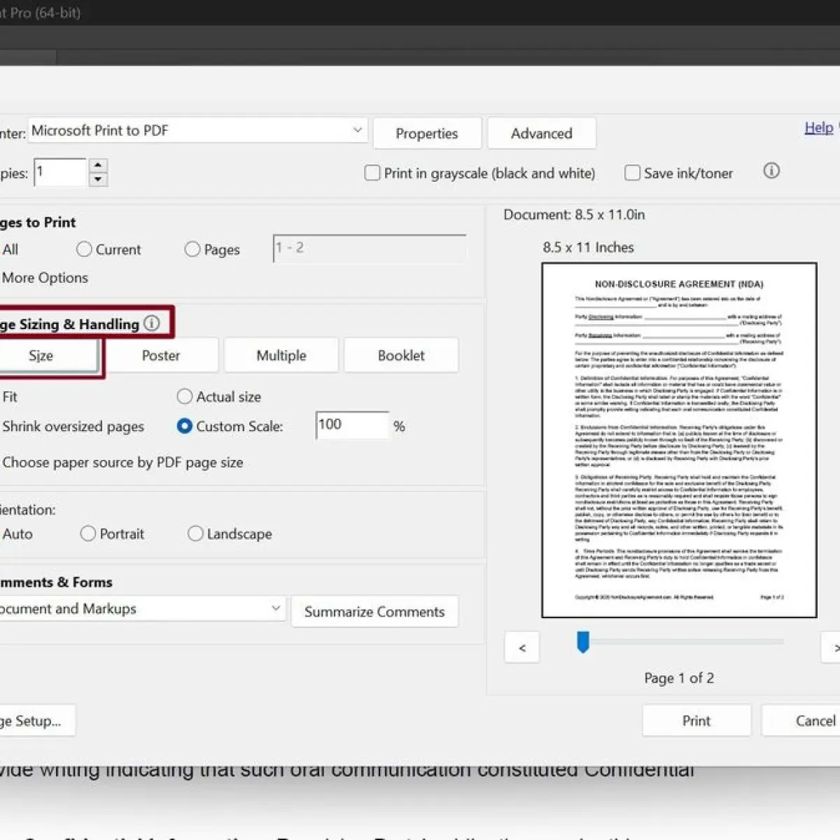Viewport: 840px width, 840px height.
Task: Select Landscape orientation
Action: click(x=195, y=534)
